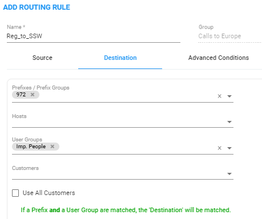Expand the User Groups dropdown
262x219 pixels.
(x=229, y=148)
